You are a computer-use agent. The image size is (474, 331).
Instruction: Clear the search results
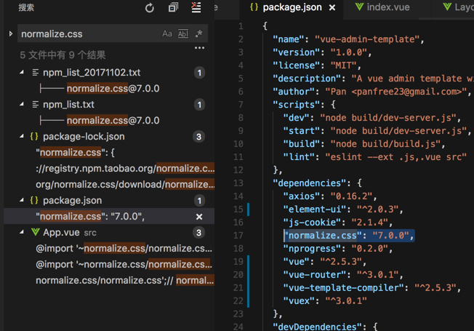pos(196,8)
